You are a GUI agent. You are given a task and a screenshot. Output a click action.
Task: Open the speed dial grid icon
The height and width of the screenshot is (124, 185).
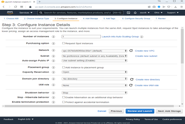[22, 7]
